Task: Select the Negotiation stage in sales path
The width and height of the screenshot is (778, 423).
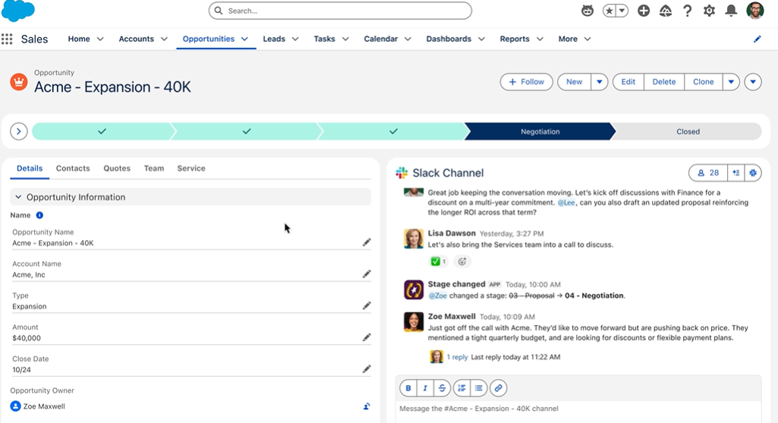Action: coord(540,131)
